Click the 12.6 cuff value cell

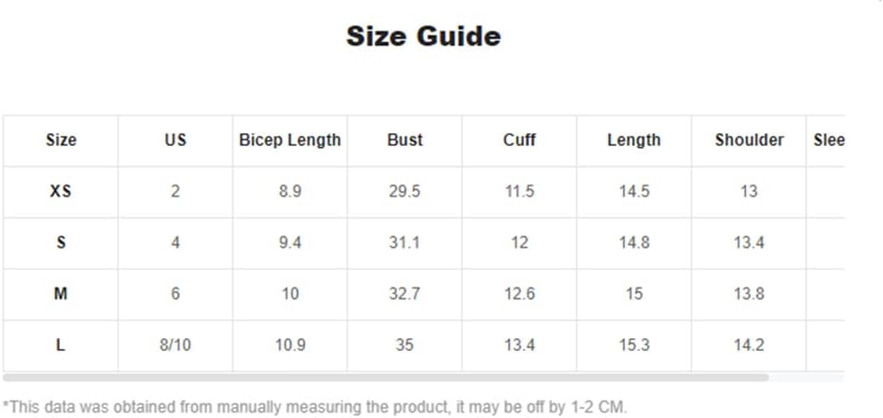click(519, 294)
